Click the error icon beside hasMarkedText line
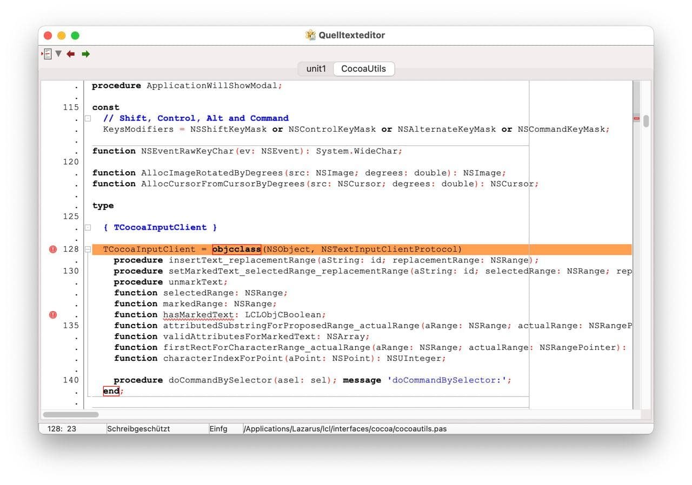Image resolution: width=692 pixels, height=485 pixels. pyautogui.click(x=53, y=314)
